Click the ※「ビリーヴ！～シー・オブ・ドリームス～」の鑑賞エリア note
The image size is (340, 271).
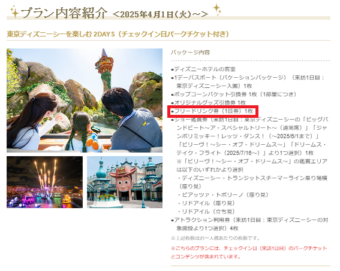tap(252, 165)
